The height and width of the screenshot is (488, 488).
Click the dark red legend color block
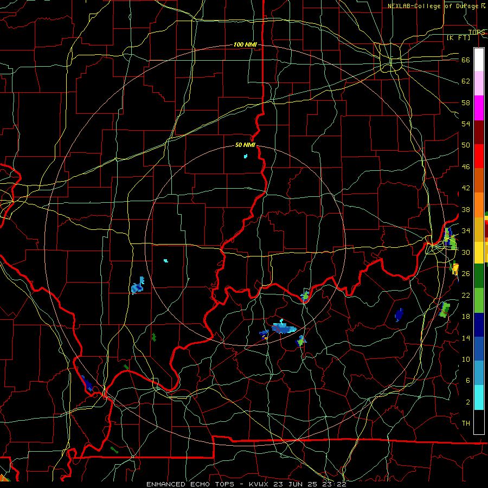[x=479, y=132]
